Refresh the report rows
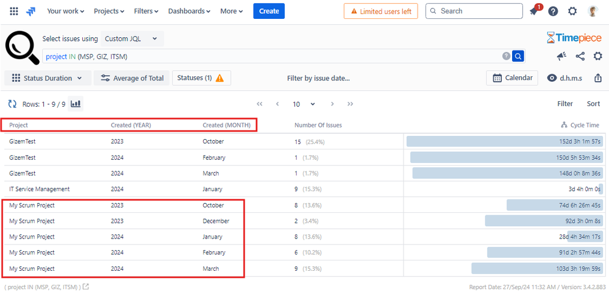This screenshot has width=609, height=294. point(12,104)
